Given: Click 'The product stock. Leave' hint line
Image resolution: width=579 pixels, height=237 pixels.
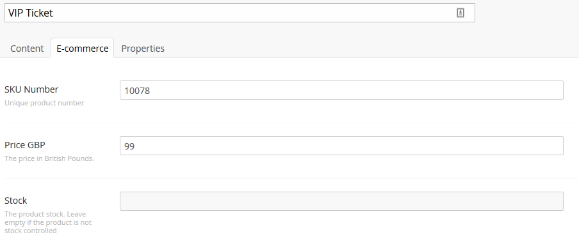Looking at the screenshot, I should [45, 214].
